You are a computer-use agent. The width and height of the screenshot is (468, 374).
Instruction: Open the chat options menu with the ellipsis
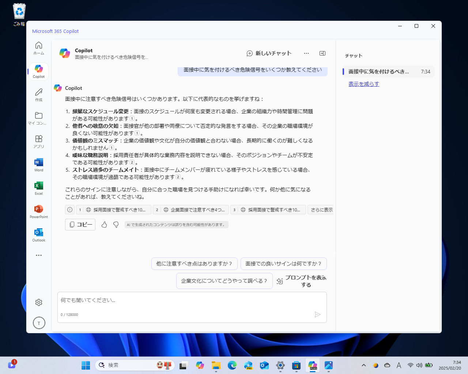coord(306,53)
